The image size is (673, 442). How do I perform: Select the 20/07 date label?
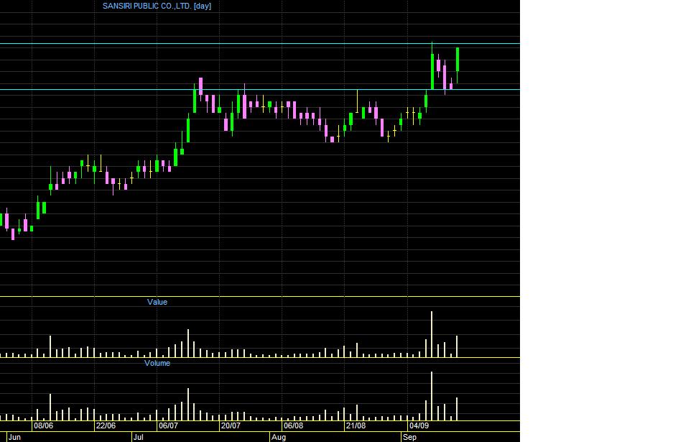pyautogui.click(x=231, y=425)
